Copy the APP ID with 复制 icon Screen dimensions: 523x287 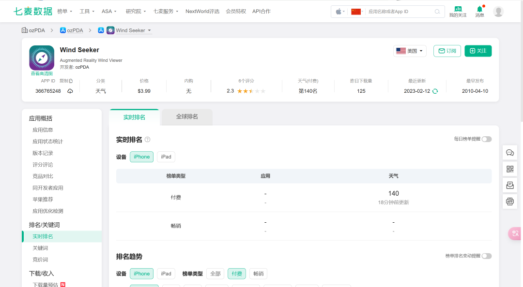66,81
